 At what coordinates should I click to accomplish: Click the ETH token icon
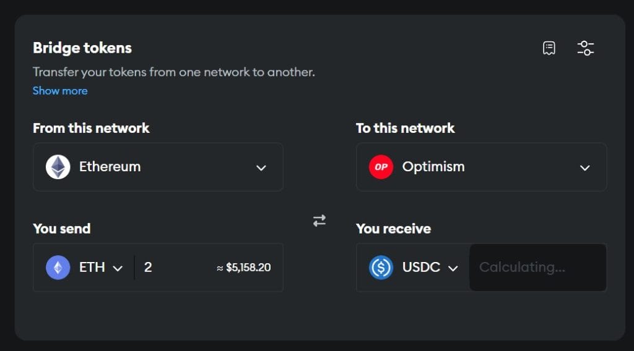coord(58,268)
